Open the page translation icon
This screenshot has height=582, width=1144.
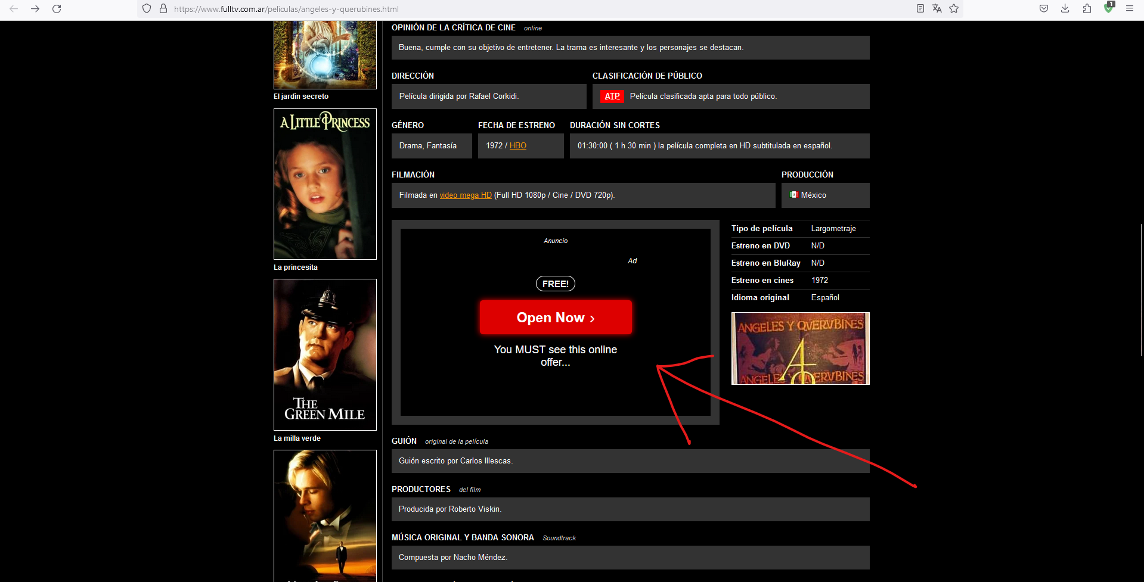point(937,8)
